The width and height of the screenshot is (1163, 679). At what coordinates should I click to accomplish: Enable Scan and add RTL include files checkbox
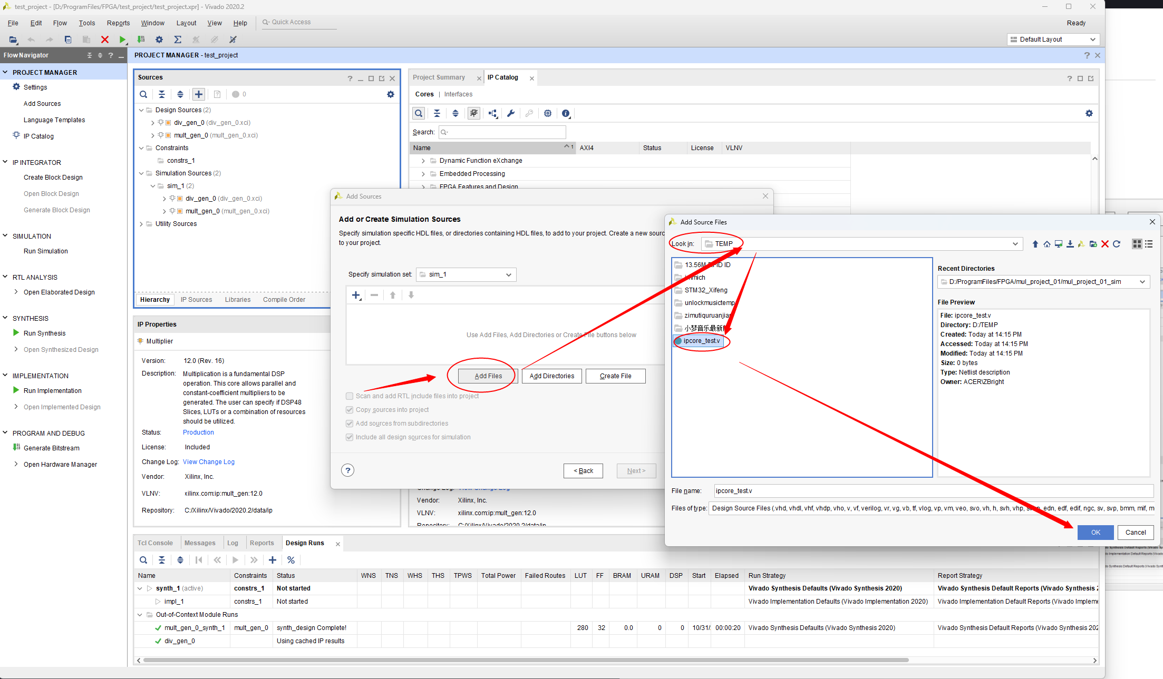350,396
